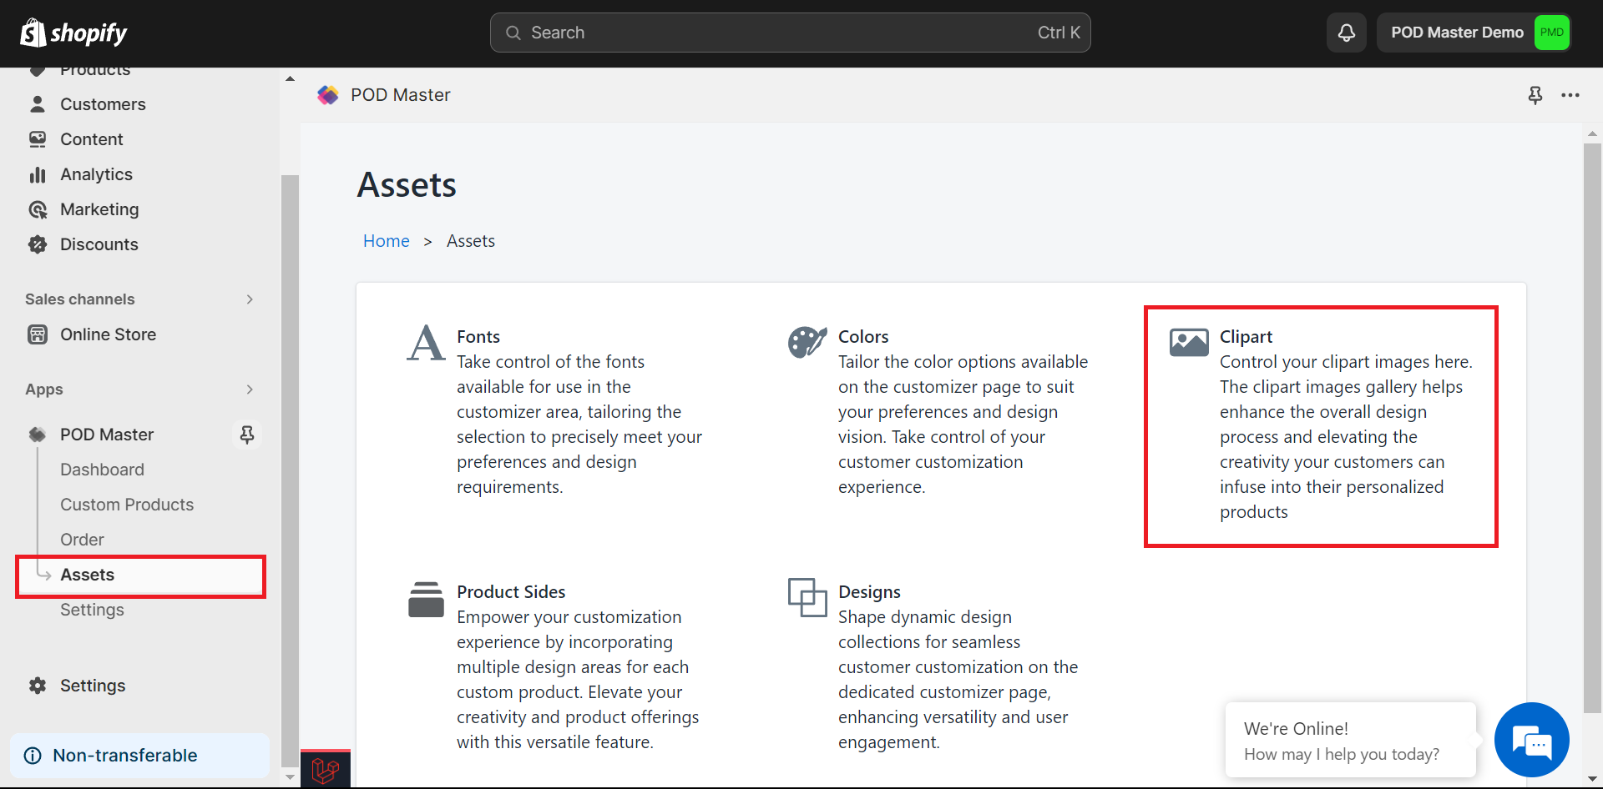The height and width of the screenshot is (789, 1603).
Task: Click the Fonts letter A icon
Action: [x=426, y=343]
